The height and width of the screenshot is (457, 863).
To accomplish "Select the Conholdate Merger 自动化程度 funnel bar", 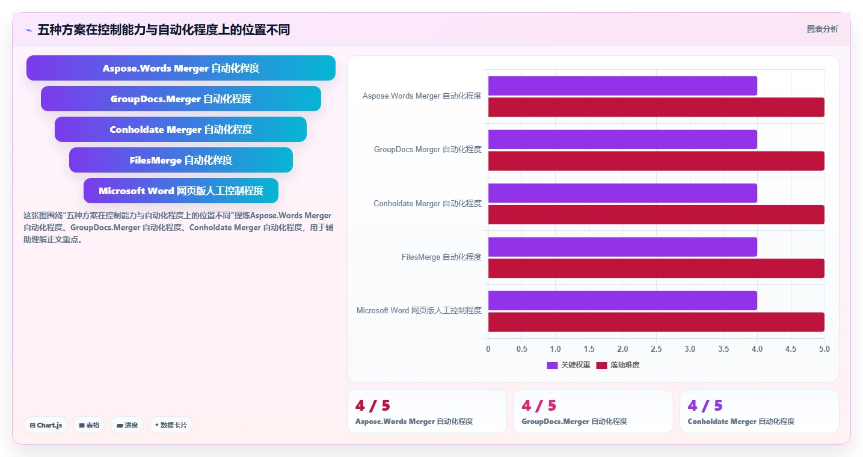I will pyautogui.click(x=181, y=129).
